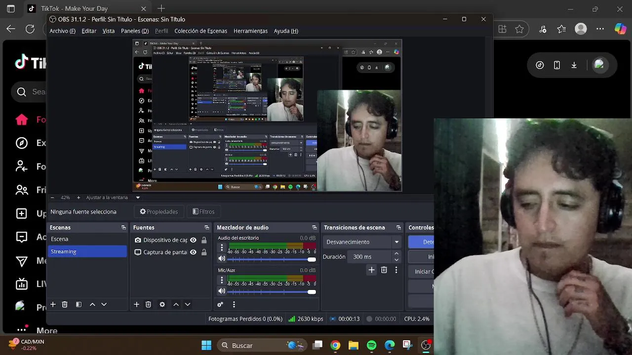Screen dimensions: 632x355
Task: Open advanced audio properties gears icon
Action: pos(220,305)
